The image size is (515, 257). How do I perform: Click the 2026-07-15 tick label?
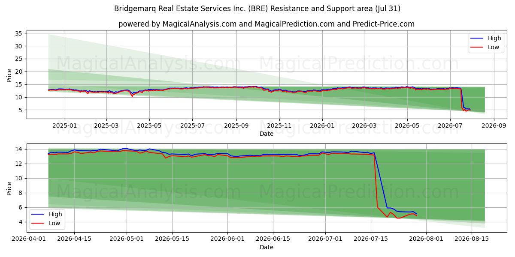pyautogui.click(x=371, y=239)
